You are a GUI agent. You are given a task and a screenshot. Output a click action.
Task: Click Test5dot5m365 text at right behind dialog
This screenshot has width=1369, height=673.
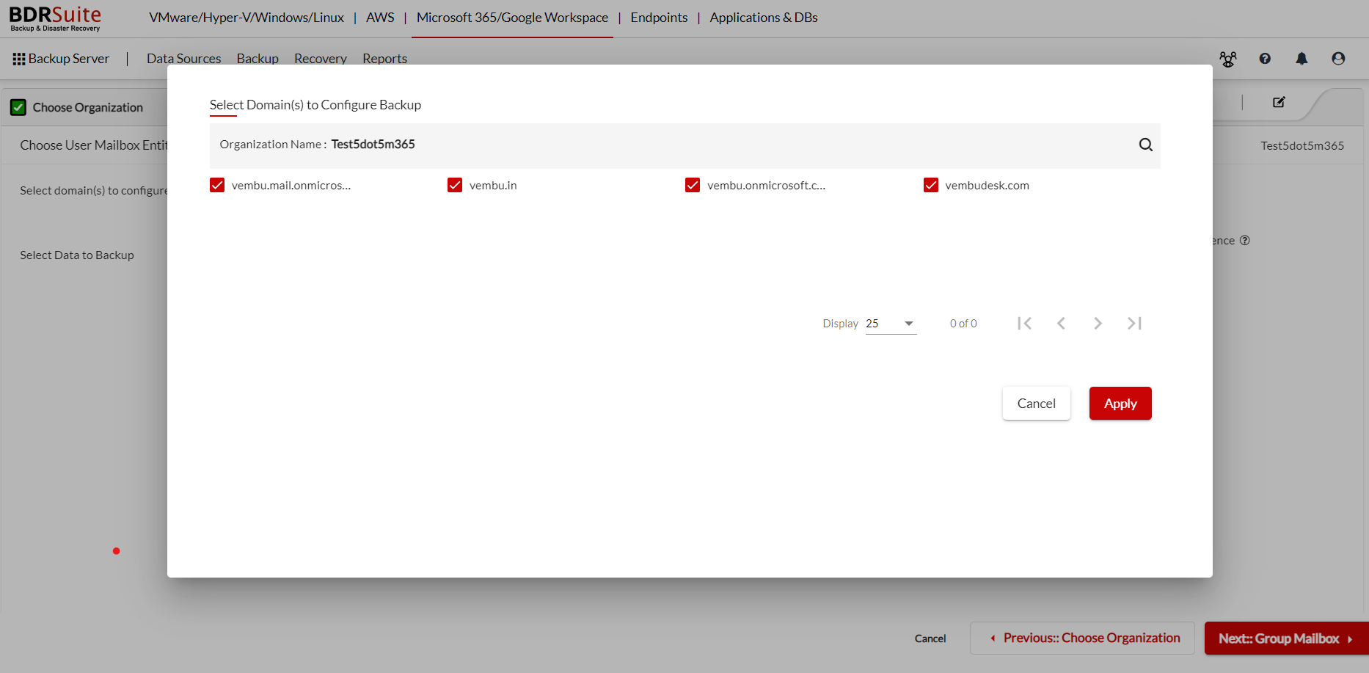[x=1302, y=145]
